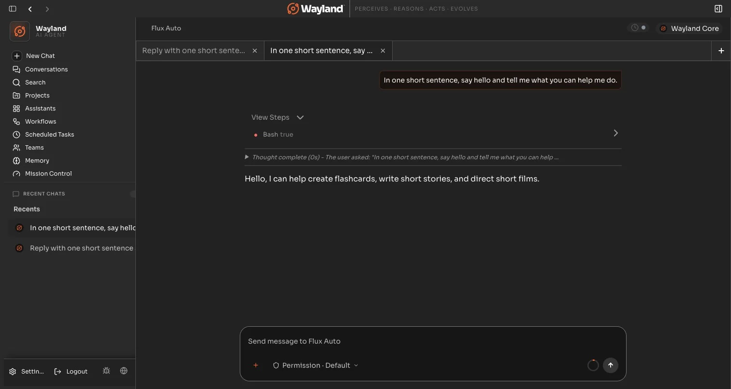The image size is (731, 389).
Task: Open recent chat 'In one short sentence, say hello'
Action: (x=73, y=228)
